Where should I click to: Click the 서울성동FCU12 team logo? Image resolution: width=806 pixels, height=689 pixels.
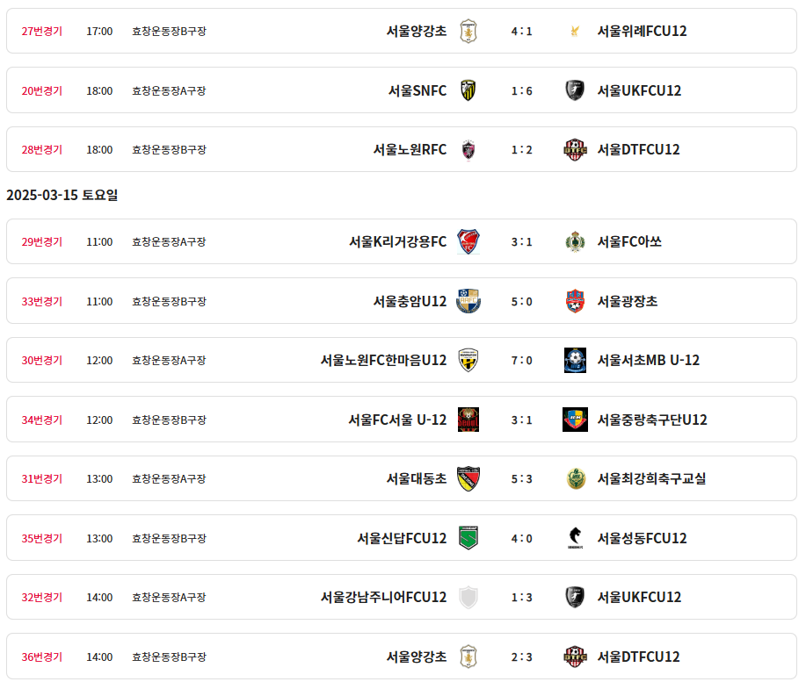[575, 538]
